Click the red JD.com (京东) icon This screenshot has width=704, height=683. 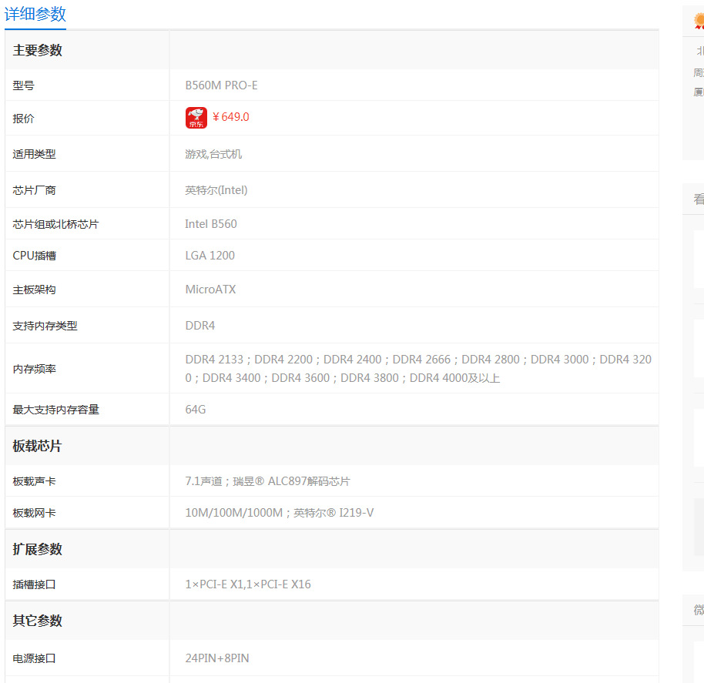point(196,118)
